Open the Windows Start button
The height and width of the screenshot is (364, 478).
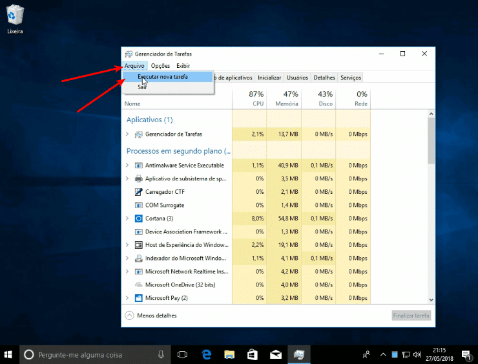(8, 354)
